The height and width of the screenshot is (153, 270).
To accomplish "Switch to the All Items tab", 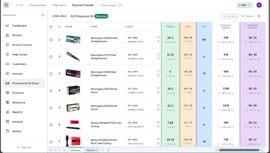I will pyautogui.click(x=76, y=150).
